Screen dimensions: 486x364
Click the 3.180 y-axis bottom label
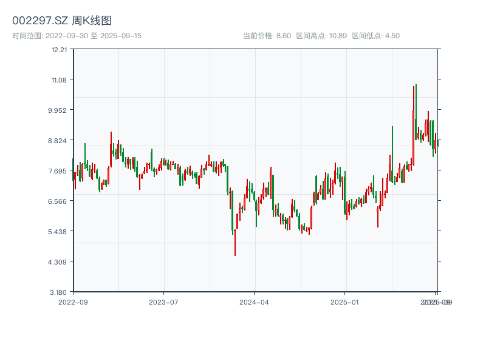59,292
